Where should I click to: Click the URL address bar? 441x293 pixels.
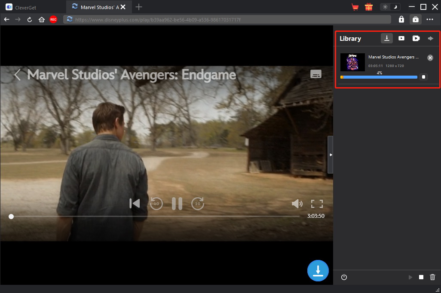(228, 19)
